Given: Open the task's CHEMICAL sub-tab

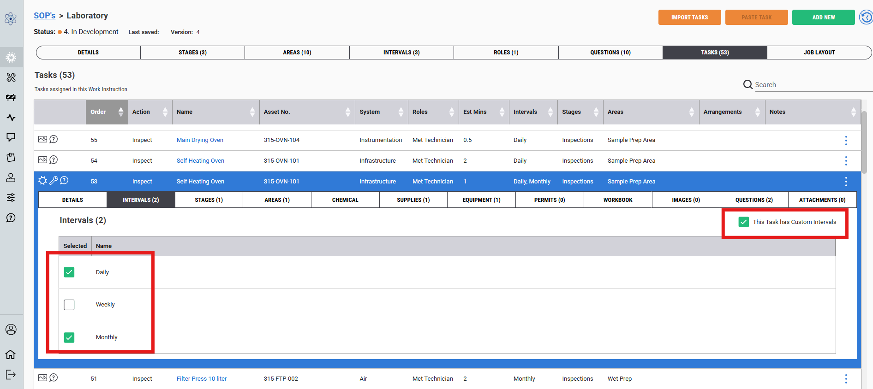Looking at the screenshot, I should [x=345, y=200].
